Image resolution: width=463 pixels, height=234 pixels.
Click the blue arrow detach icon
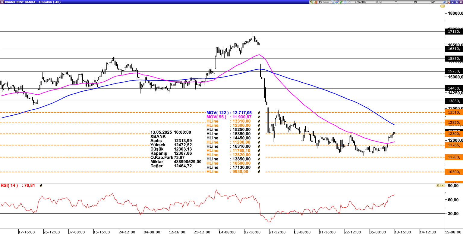(444, 2)
